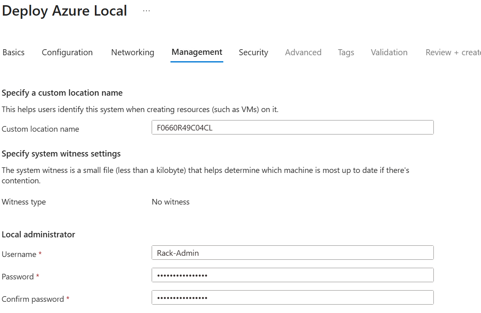Go to the Validation tab

pyautogui.click(x=389, y=52)
